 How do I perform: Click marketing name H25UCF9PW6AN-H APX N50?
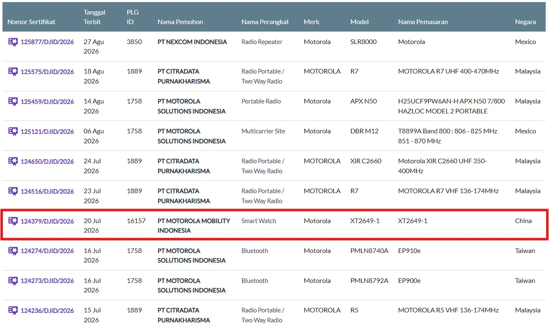pyautogui.click(x=451, y=106)
